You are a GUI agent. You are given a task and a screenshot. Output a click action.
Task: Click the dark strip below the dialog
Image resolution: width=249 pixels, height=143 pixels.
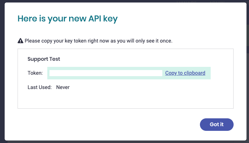125,142
